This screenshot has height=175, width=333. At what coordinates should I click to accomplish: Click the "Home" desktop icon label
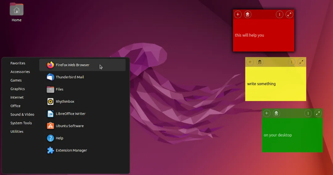click(17, 20)
